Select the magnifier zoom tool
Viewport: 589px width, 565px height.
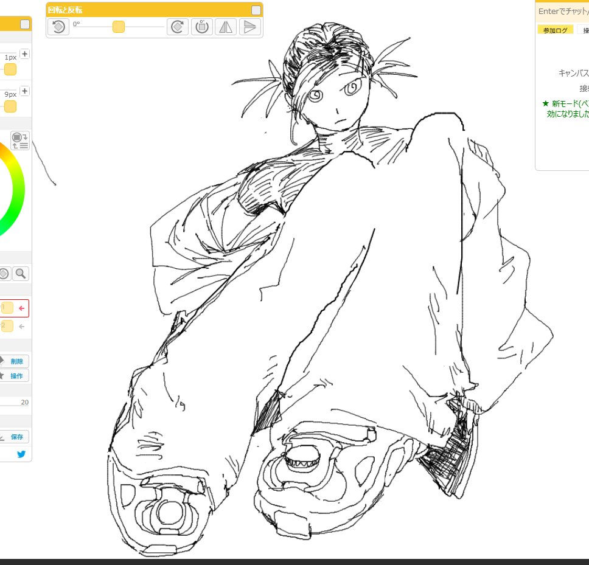[x=21, y=274]
